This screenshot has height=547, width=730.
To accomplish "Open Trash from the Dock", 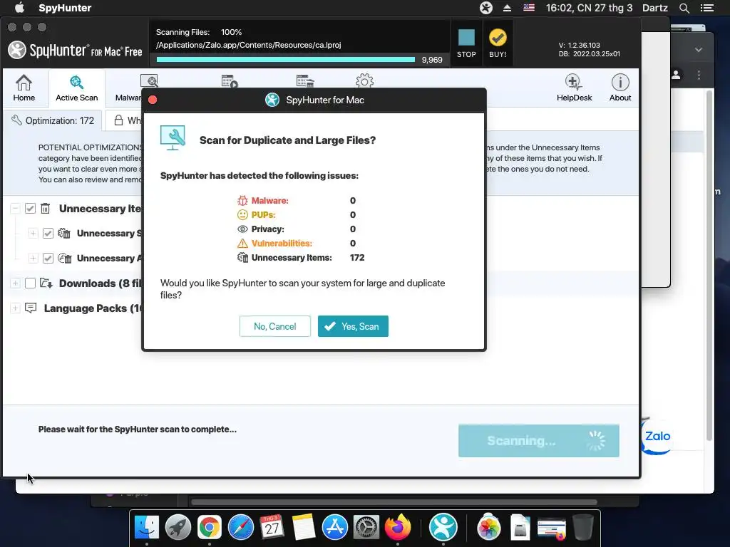I will coord(583,527).
